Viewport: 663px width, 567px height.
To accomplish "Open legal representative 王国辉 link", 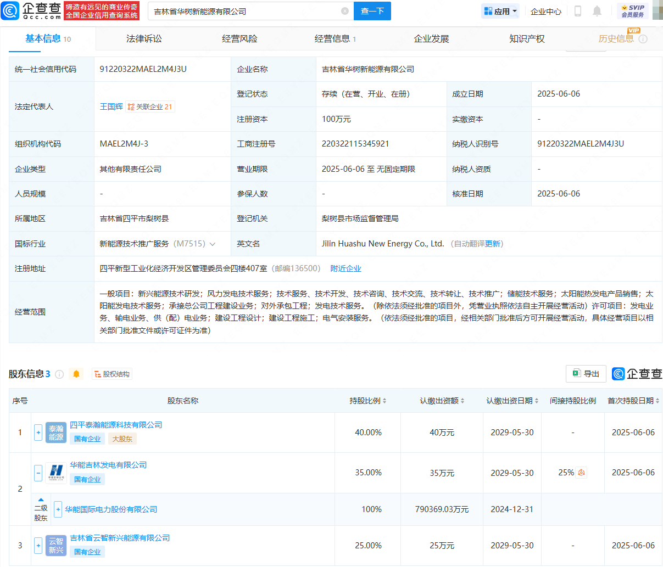I will point(111,106).
